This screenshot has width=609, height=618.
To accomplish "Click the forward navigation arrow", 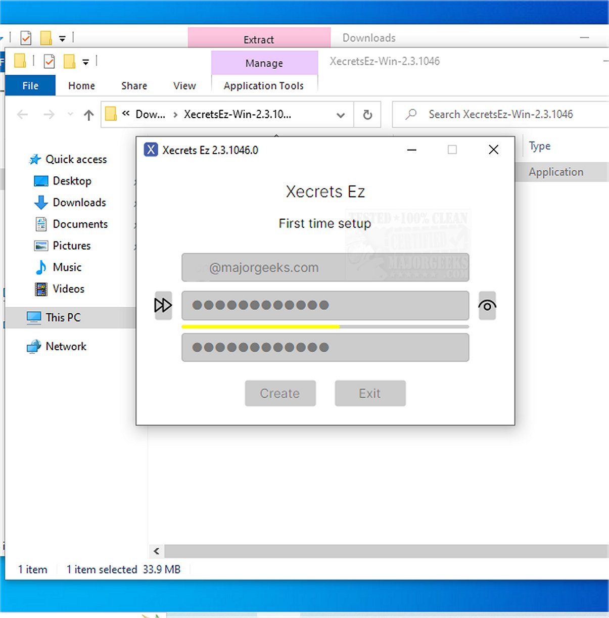I will point(49,114).
